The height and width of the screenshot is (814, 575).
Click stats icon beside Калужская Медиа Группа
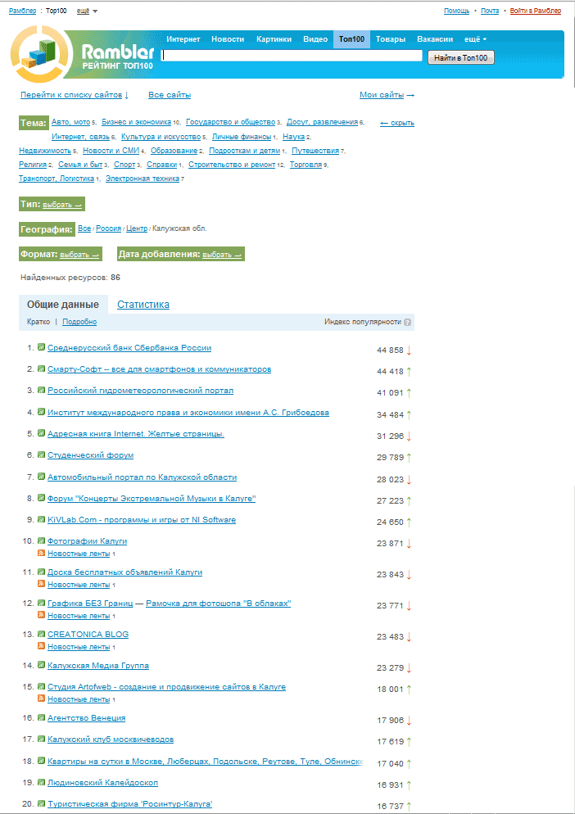click(42, 664)
